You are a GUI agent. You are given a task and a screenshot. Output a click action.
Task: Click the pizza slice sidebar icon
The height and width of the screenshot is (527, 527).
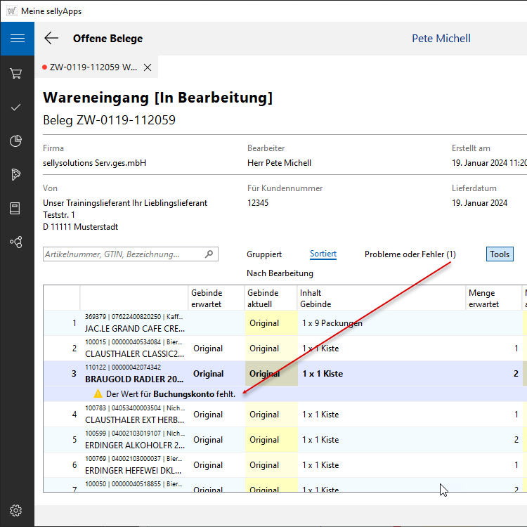[16, 174]
